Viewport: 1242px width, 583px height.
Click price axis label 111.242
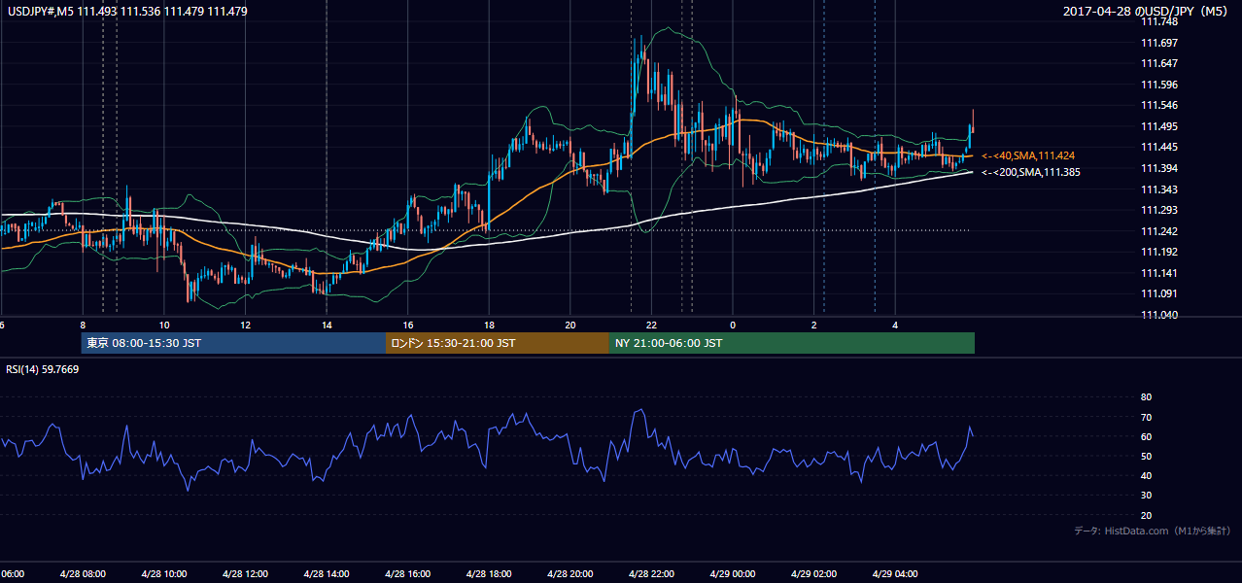tap(1160, 231)
